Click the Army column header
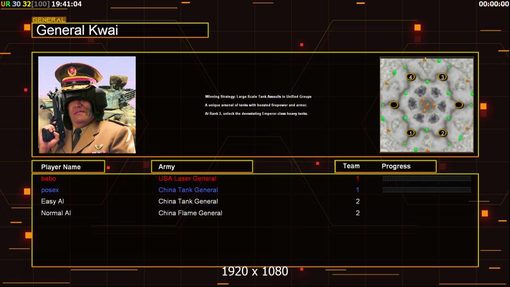Viewport: 510px width, 287px height. (202, 167)
